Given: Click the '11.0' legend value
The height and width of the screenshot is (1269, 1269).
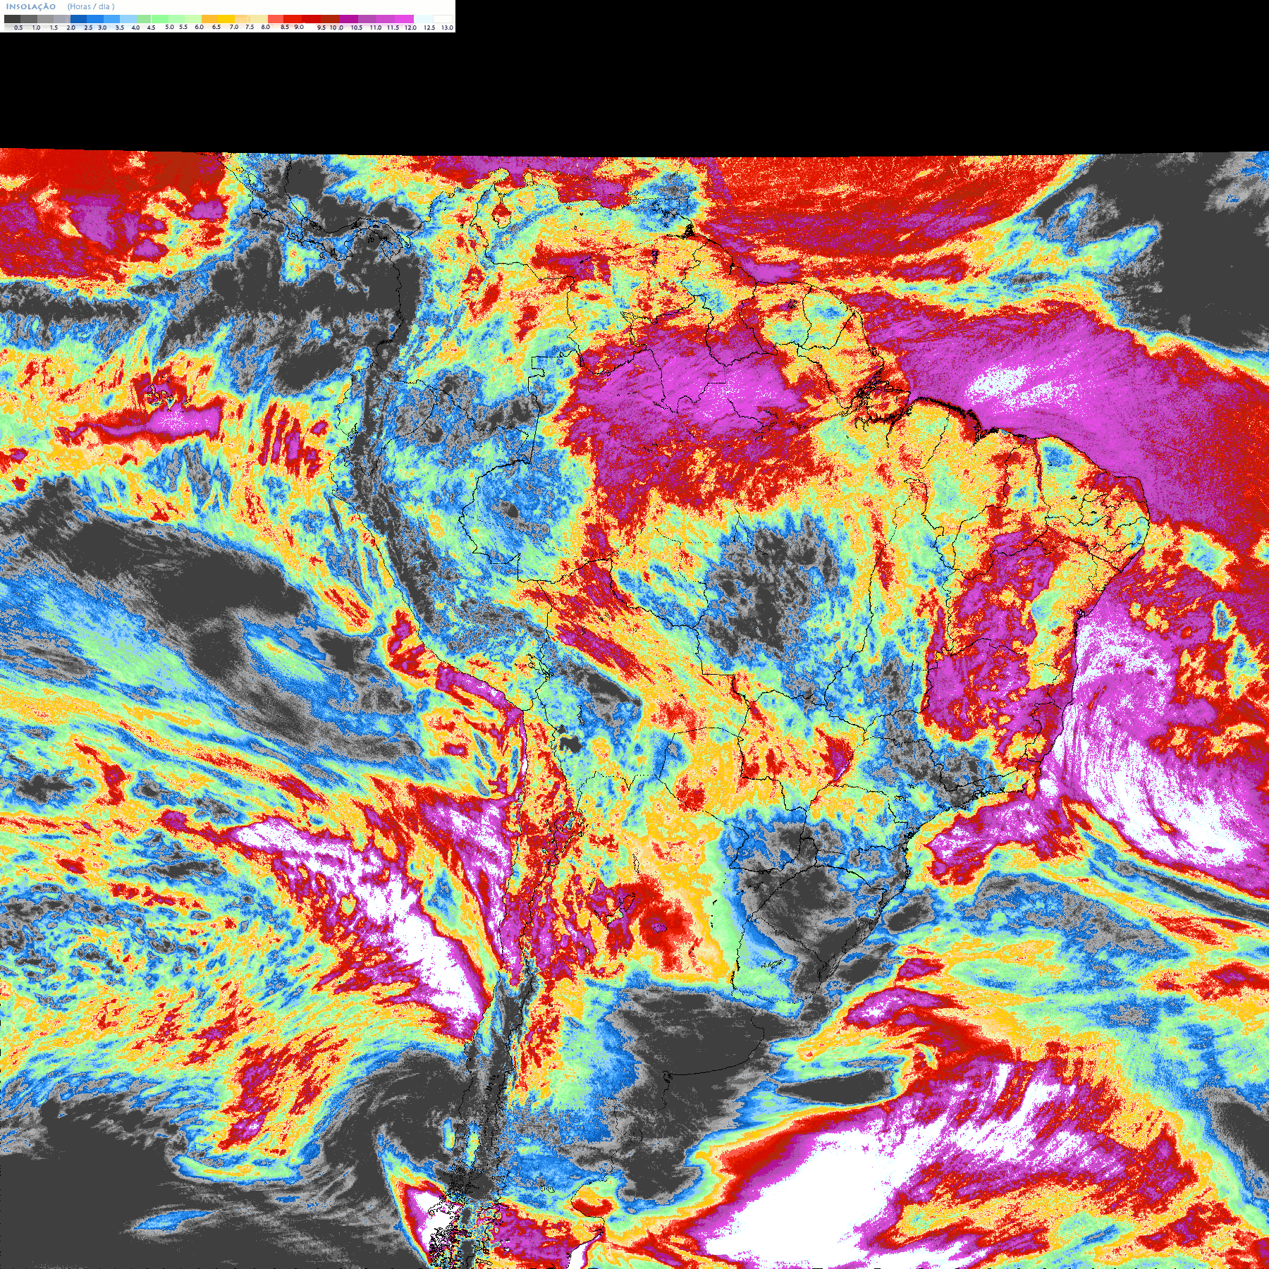Looking at the screenshot, I should [x=376, y=27].
